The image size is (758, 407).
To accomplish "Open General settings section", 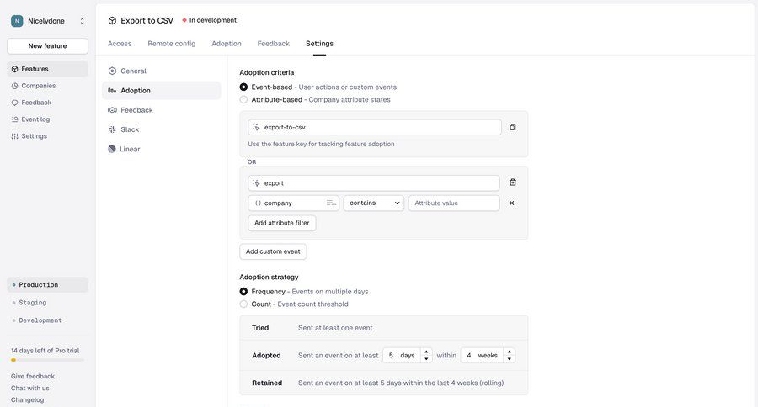I will click(162, 71).
